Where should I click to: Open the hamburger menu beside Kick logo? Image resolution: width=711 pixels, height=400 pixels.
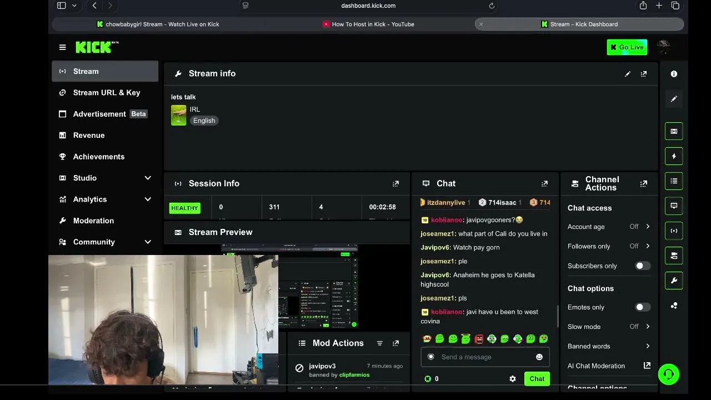click(x=63, y=47)
